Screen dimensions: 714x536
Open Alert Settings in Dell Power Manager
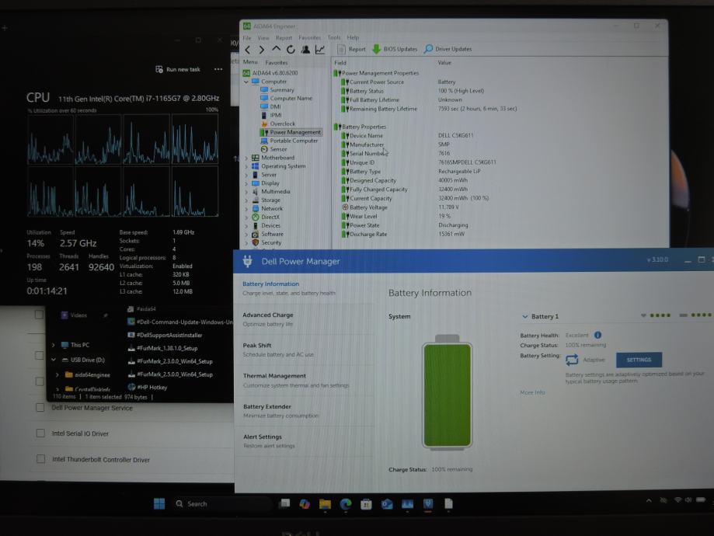(303, 440)
